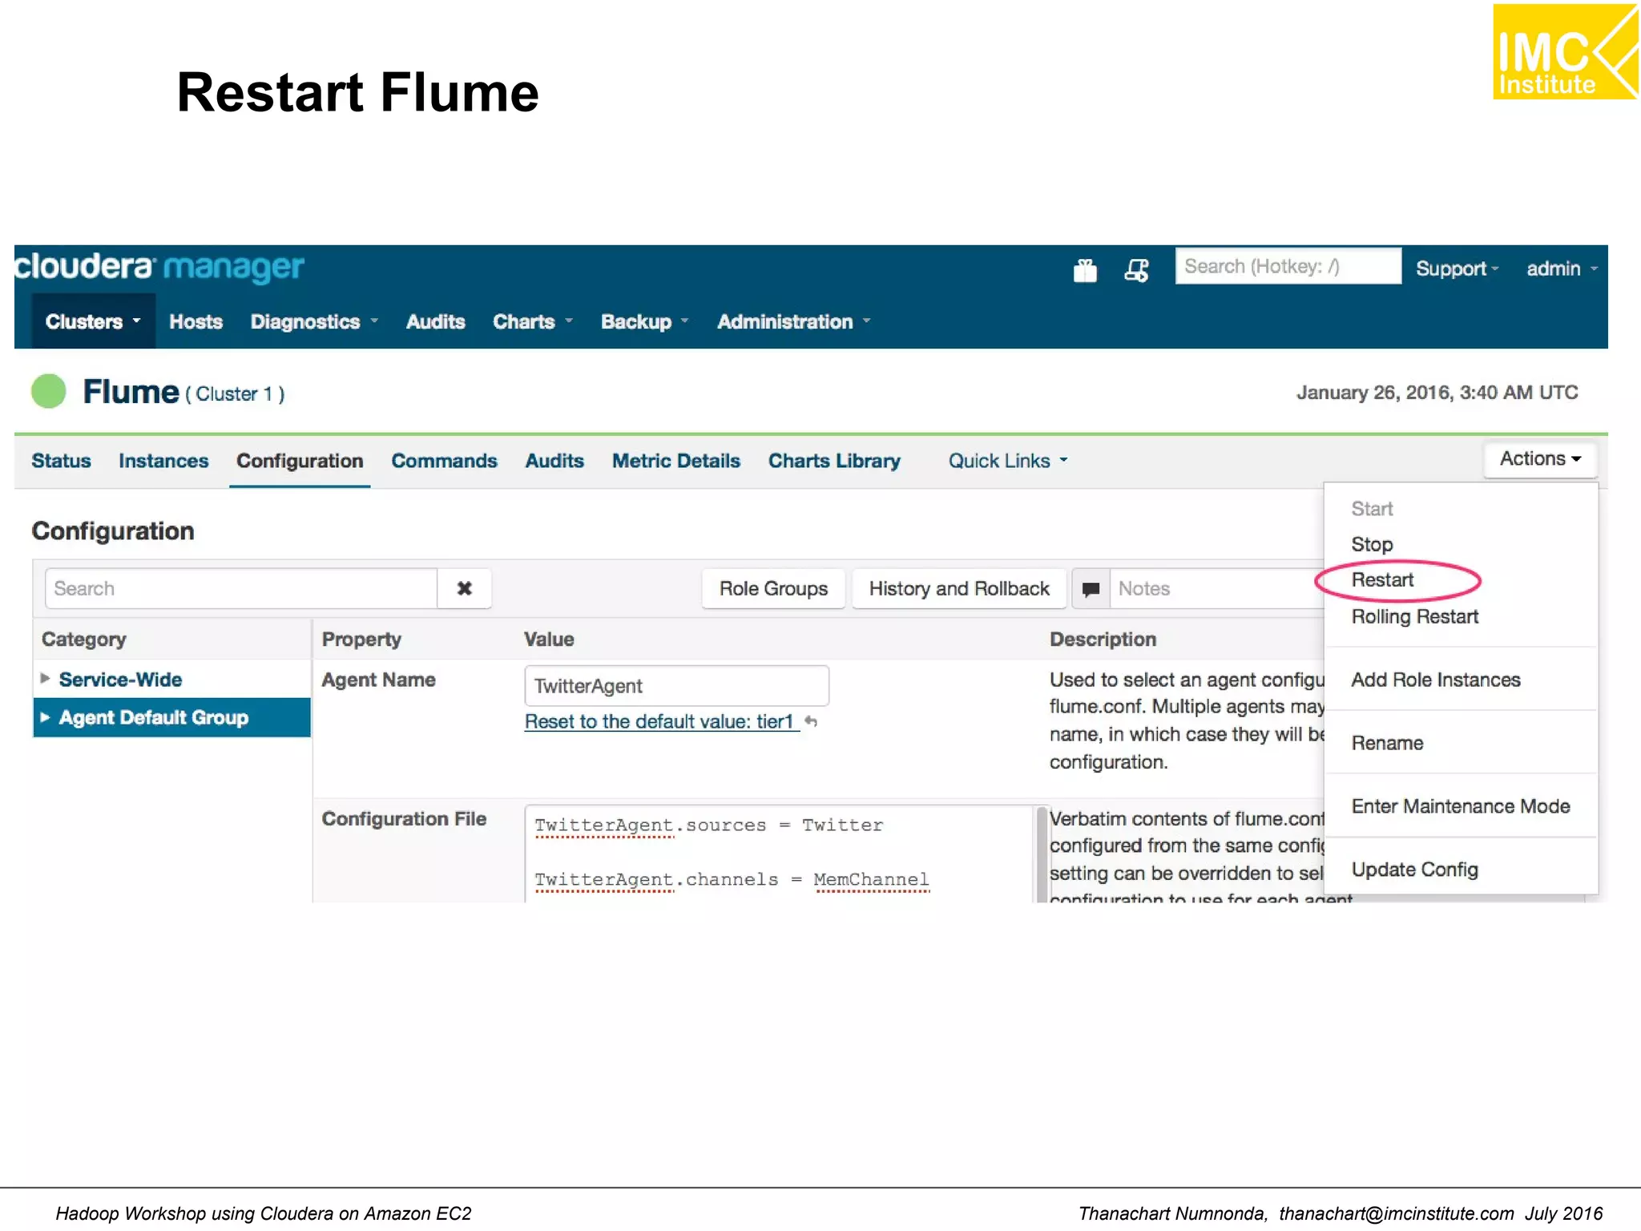
Task: Click inside the Configuration File text area
Action: tap(780, 854)
